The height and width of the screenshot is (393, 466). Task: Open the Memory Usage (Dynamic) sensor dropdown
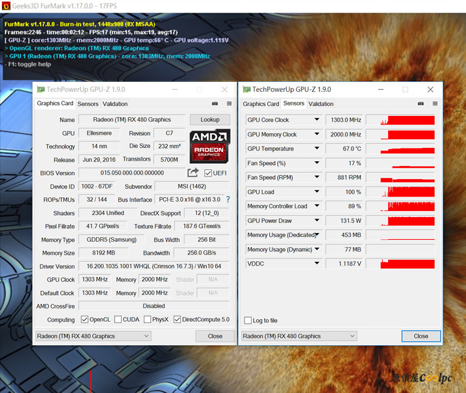tap(317, 249)
